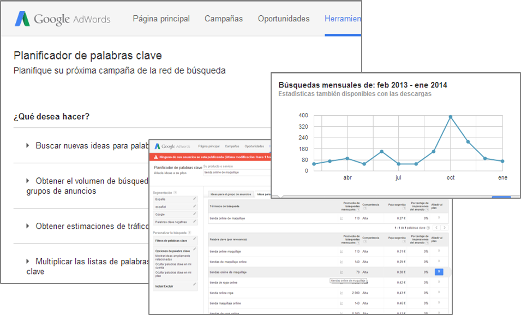Click the pencil icon for Opciones de palabra clave
Screen dimensions: 521x315
point(195,249)
